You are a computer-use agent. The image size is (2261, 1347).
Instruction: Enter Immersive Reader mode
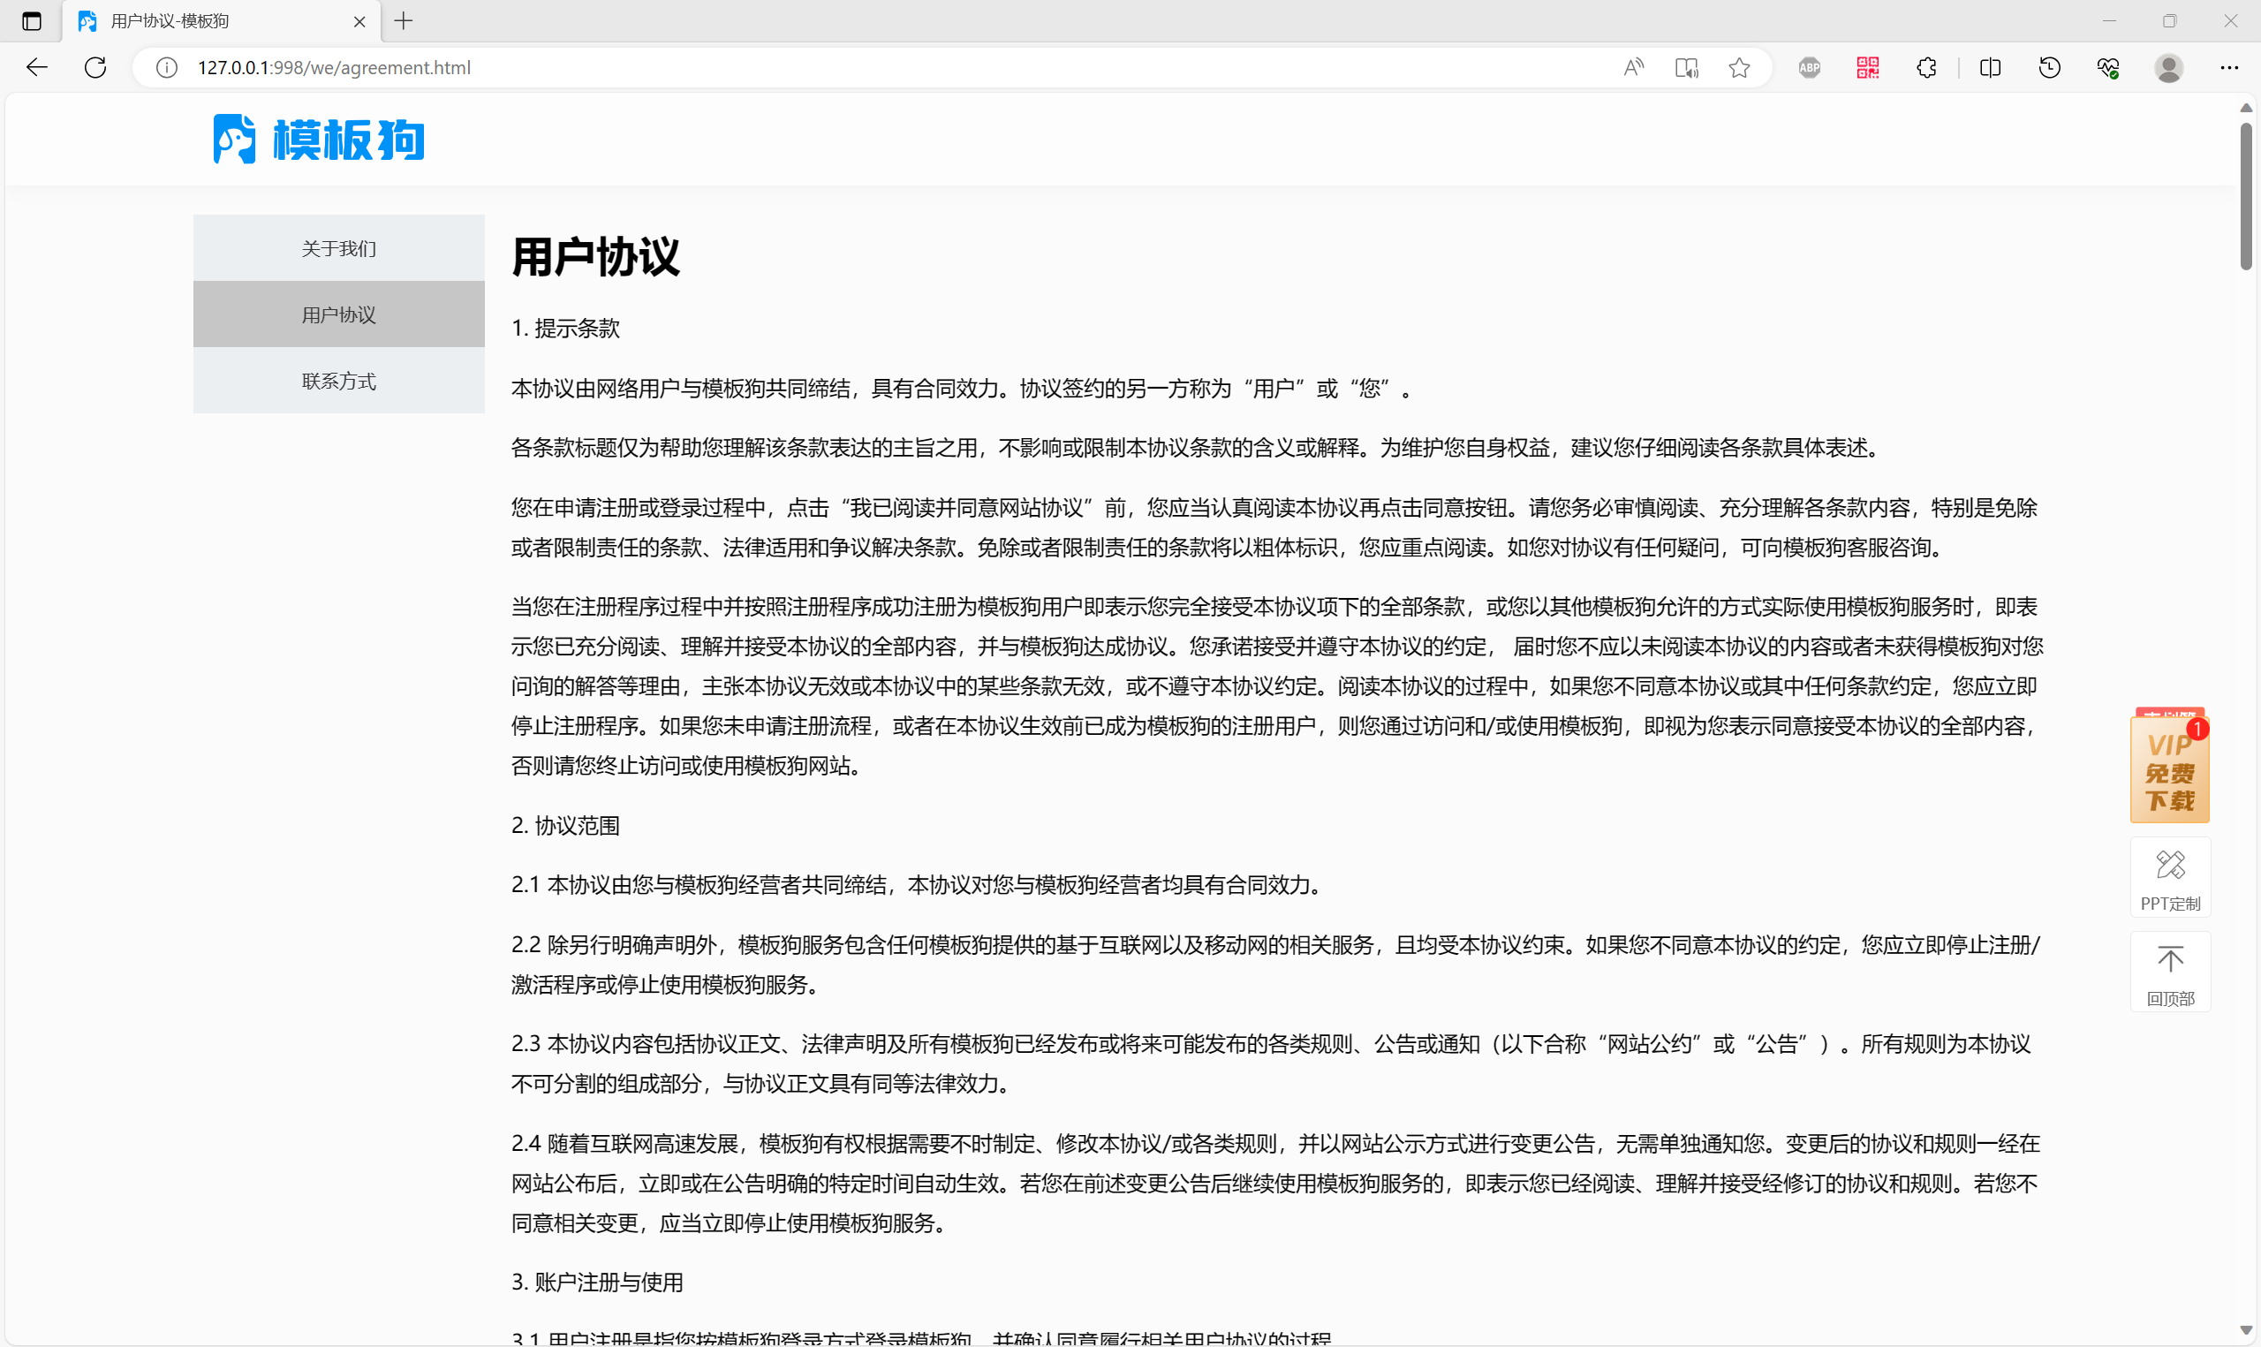tap(1687, 67)
